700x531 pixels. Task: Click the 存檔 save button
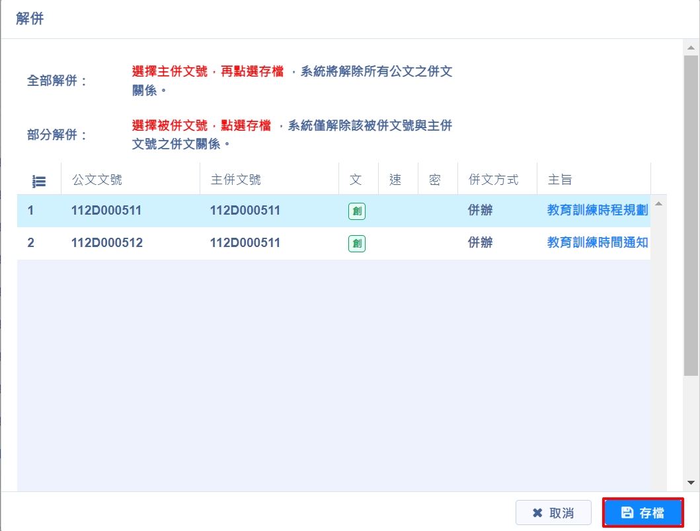pyautogui.click(x=642, y=513)
